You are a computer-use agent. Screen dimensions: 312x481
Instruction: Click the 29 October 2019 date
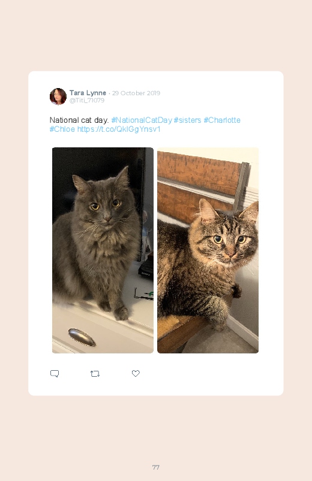click(x=136, y=93)
